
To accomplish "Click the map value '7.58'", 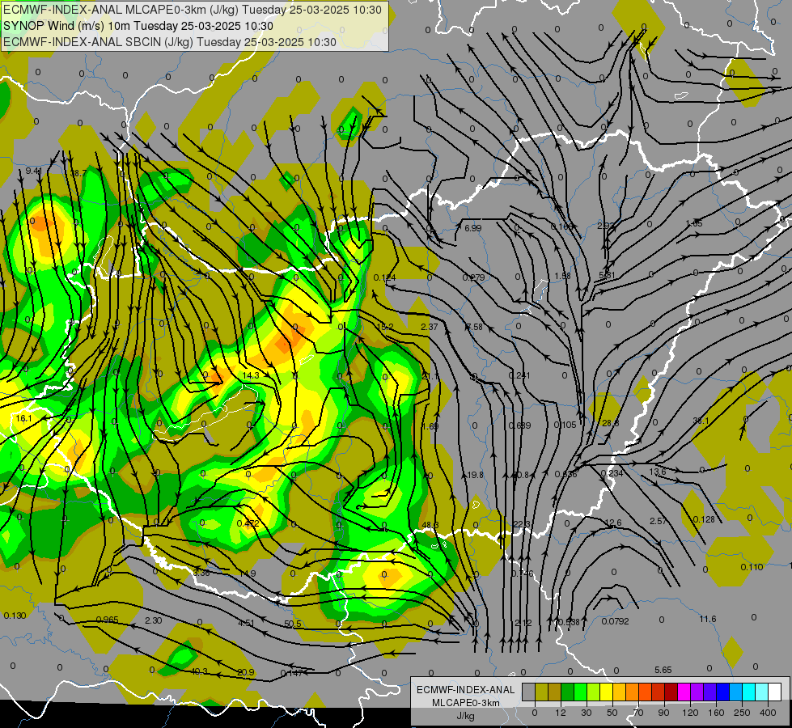I will click(x=474, y=327).
